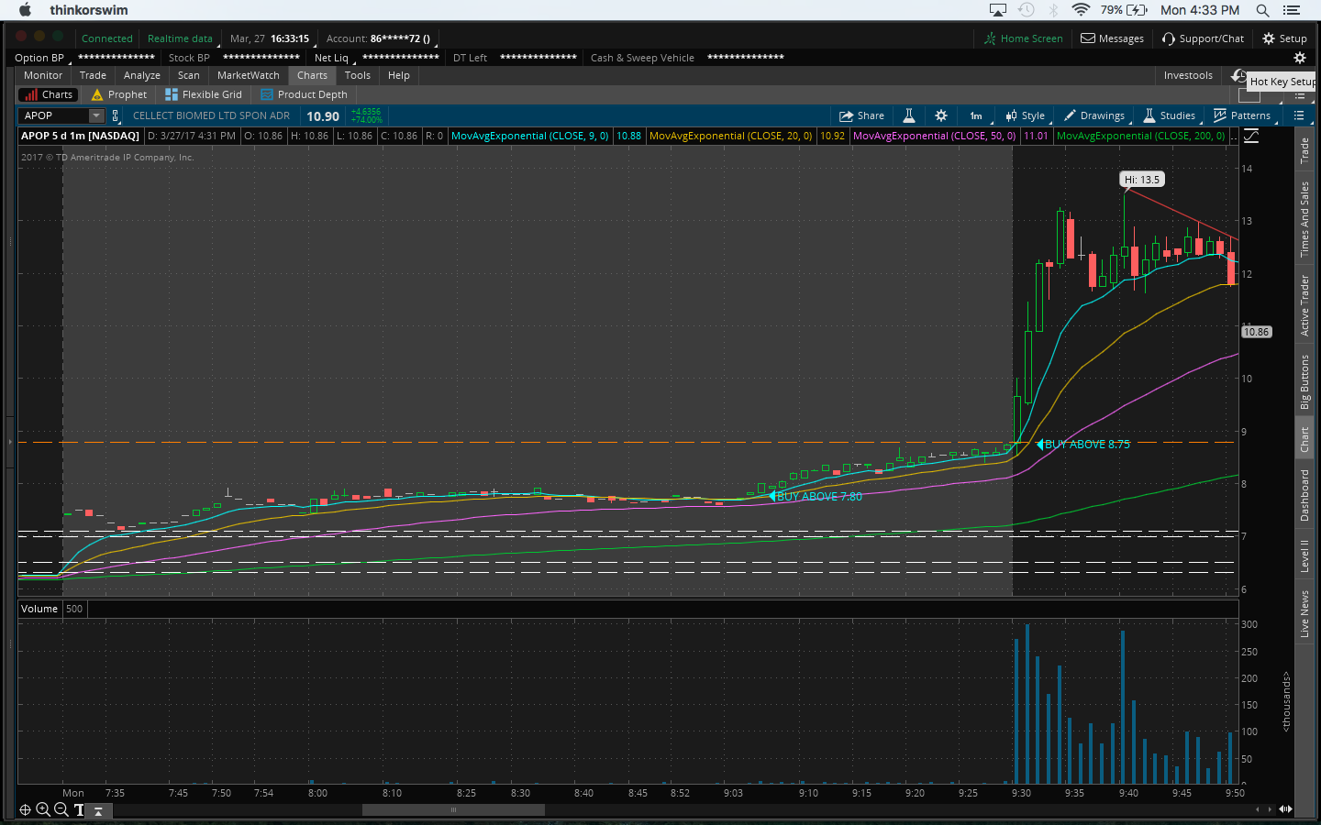Viewport: 1321px width, 825px height.
Task: Click the zoom out magnifier icon
Action: (61, 809)
